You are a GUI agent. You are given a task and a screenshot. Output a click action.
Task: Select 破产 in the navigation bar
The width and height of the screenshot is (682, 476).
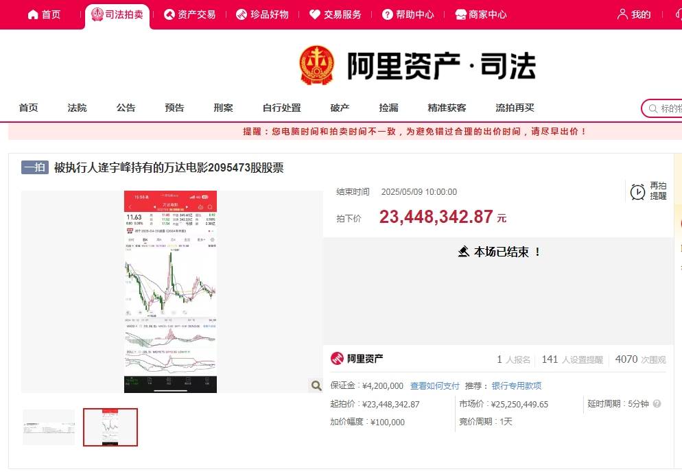click(x=340, y=108)
